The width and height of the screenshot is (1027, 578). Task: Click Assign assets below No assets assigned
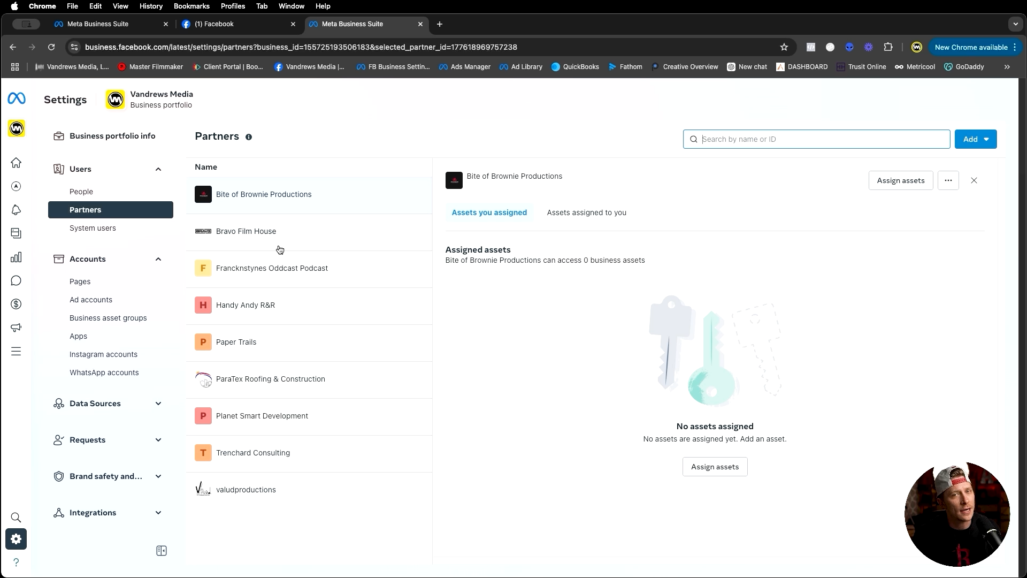pos(715,467)
